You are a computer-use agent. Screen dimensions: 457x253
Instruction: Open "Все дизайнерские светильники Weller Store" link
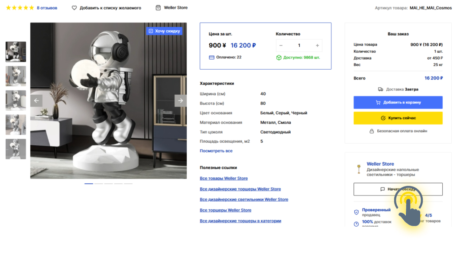(244, 199)
